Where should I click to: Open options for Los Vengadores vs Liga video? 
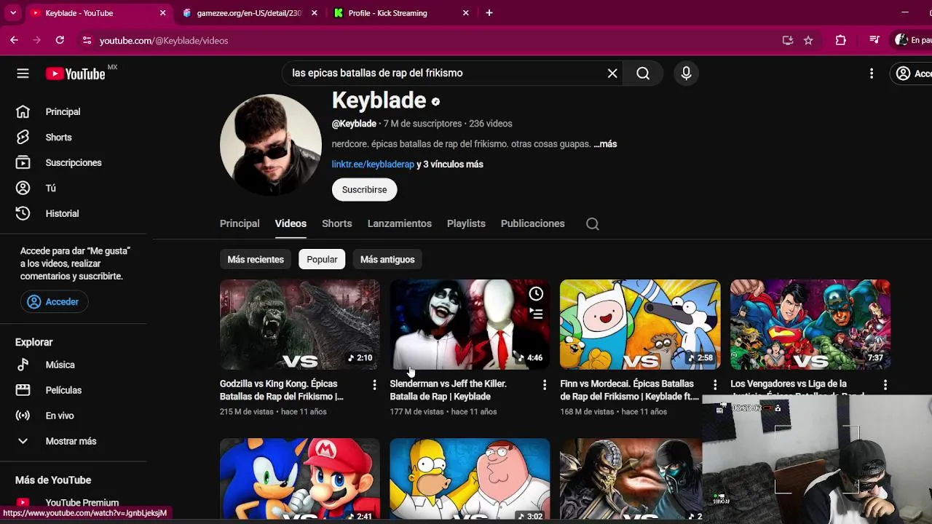(x=885, y=385)
